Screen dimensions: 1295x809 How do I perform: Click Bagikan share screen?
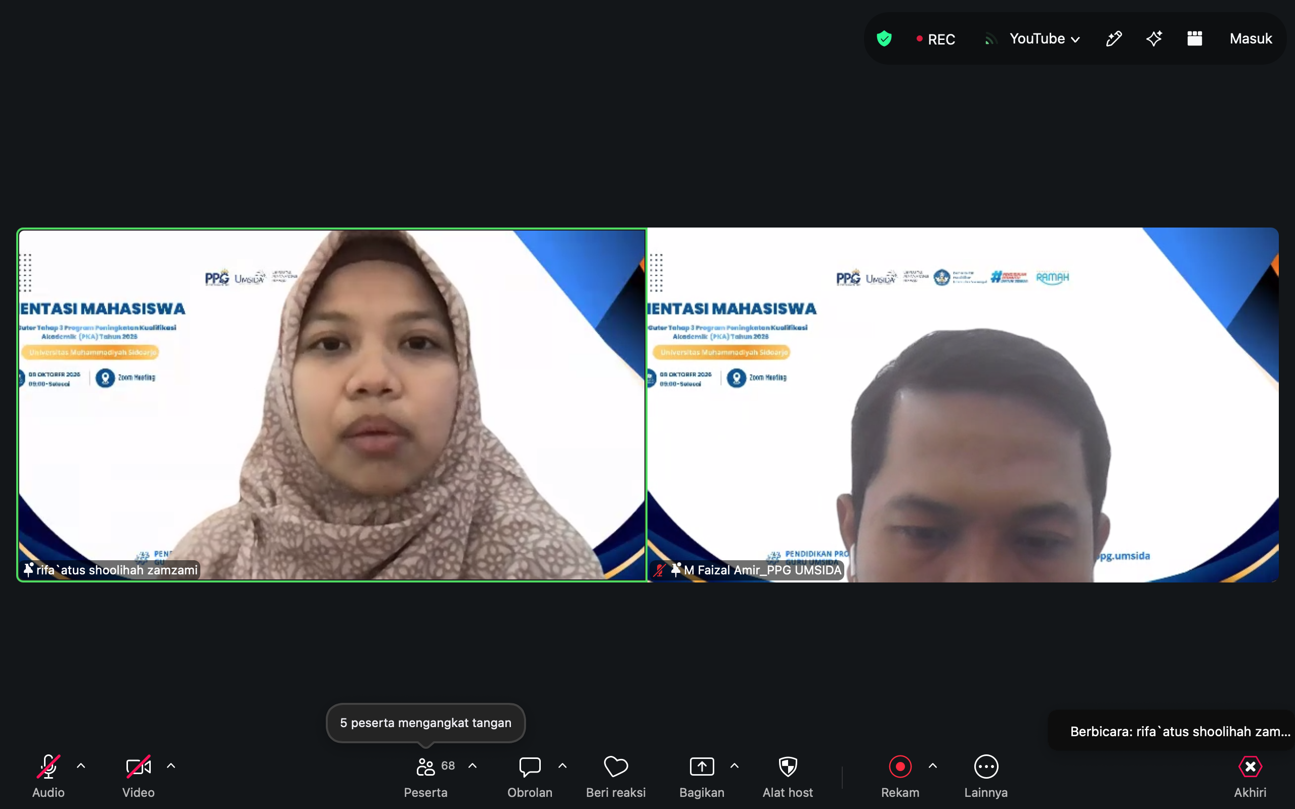pos(702,776)
